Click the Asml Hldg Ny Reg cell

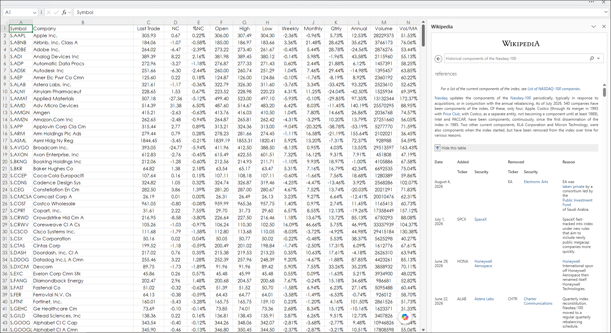pyautogui.click(x=83, y=141)
